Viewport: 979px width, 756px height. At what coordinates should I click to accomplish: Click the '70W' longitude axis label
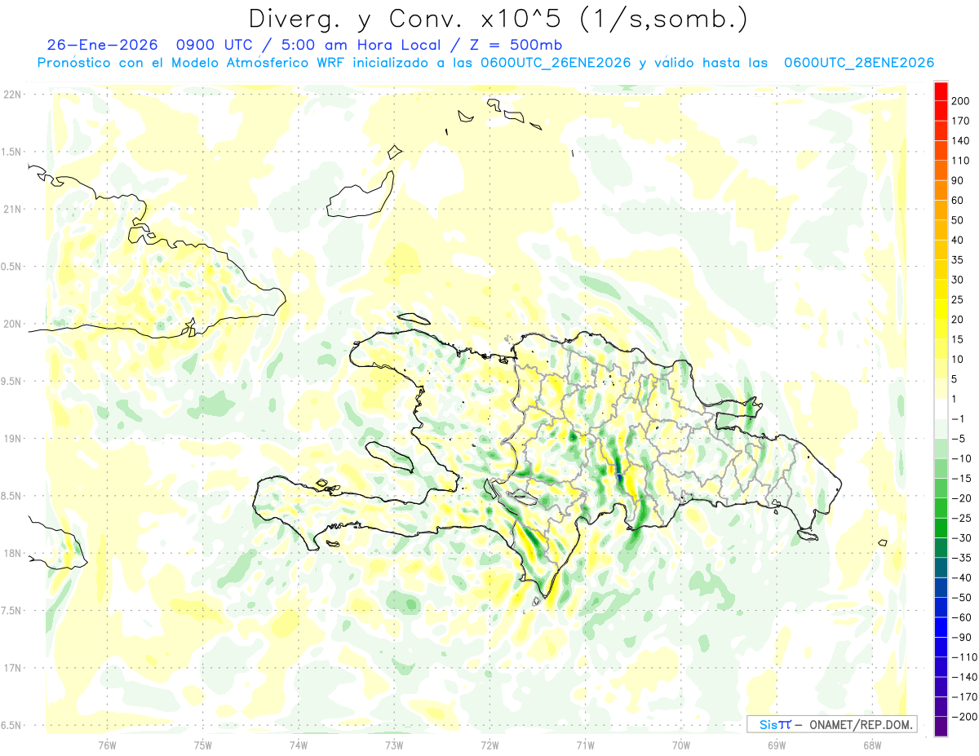[x=680, y=744]
